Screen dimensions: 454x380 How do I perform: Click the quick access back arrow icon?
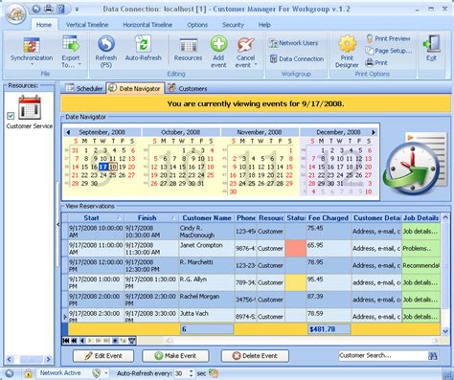click(36, 9)
